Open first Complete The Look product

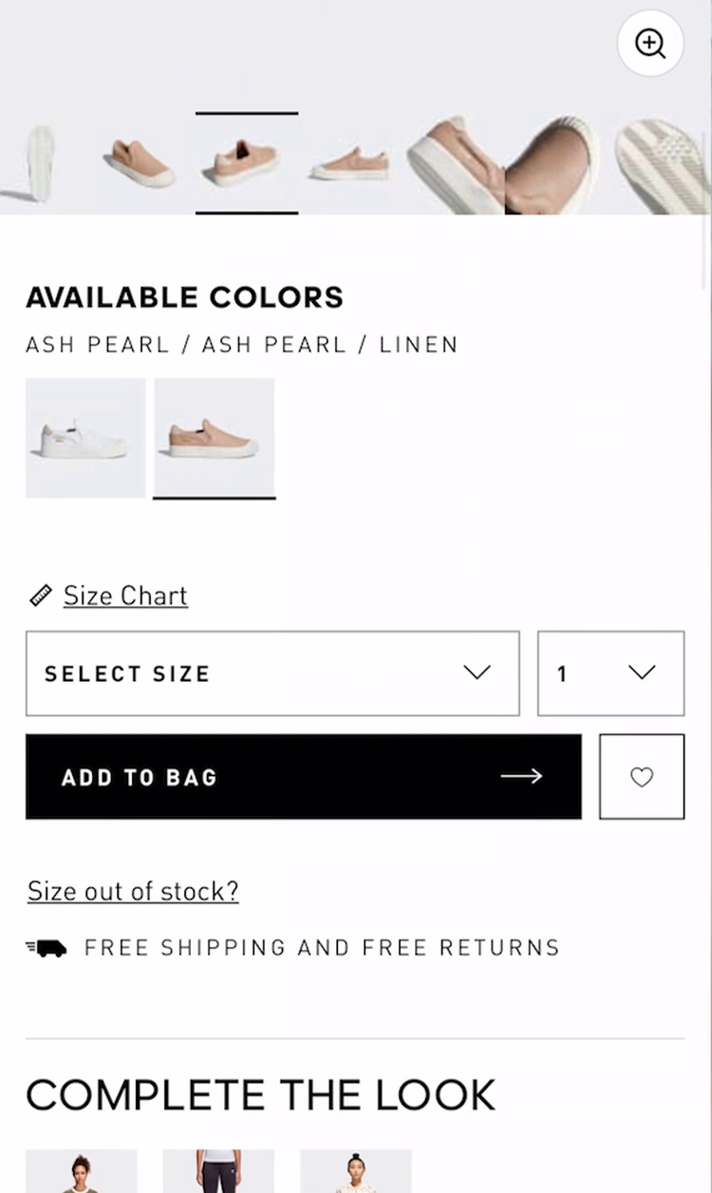82,1171
